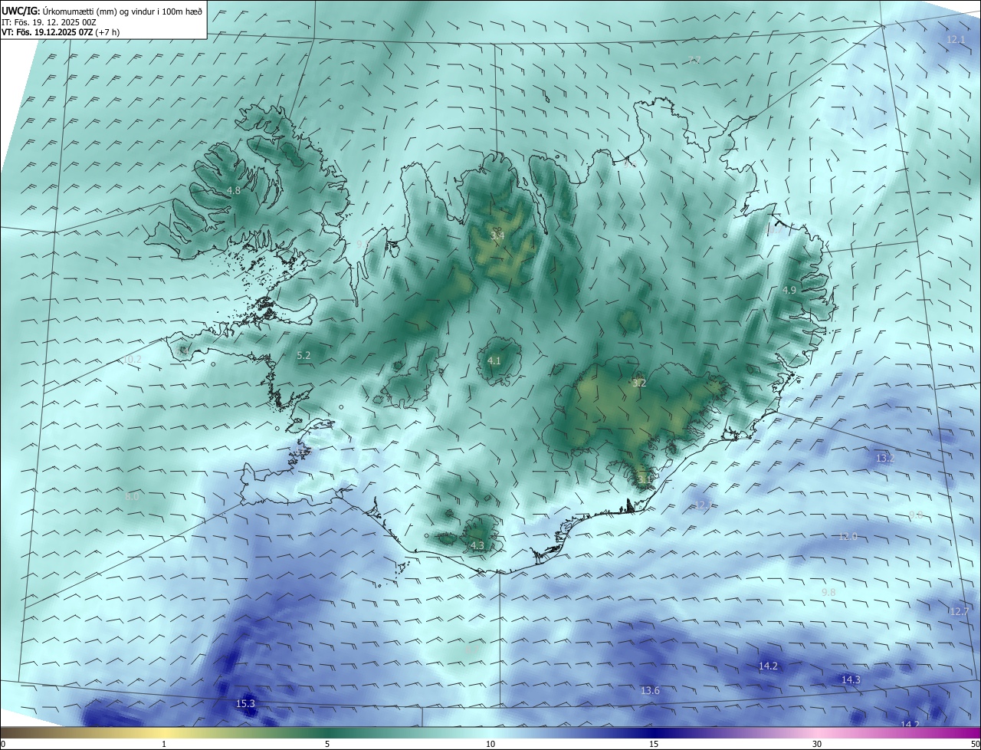981x750 pixels.
Task: Click the 4.9 value in East Iceland
Action: coord(789,290)
